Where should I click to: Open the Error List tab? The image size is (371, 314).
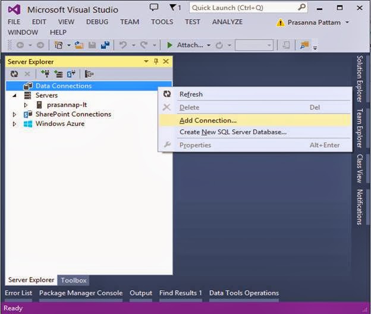coord(18,293)
